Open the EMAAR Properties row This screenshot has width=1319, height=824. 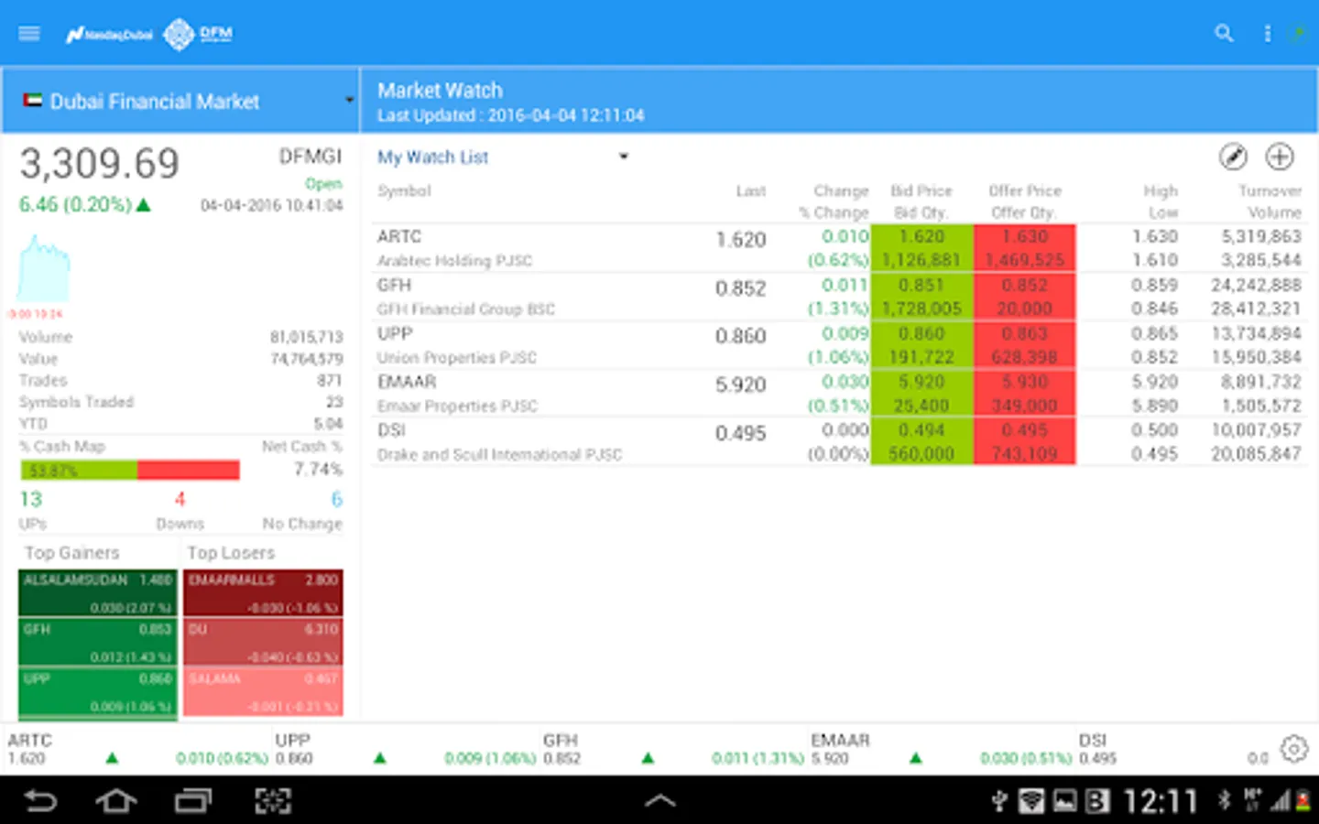click(839, 394)
